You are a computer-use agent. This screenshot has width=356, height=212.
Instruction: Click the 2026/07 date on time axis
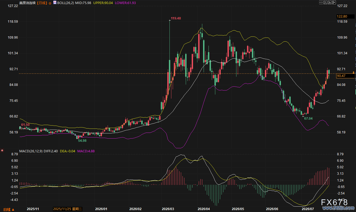[307, 209]
